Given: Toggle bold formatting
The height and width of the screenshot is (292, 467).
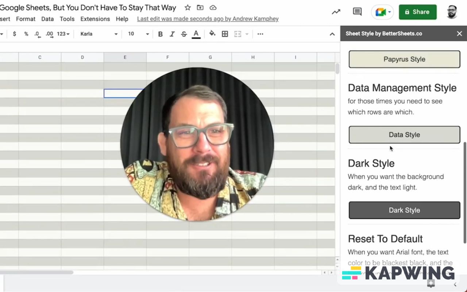Looking at the screenshot, I should pyautogui.click(x=160, y=34).
